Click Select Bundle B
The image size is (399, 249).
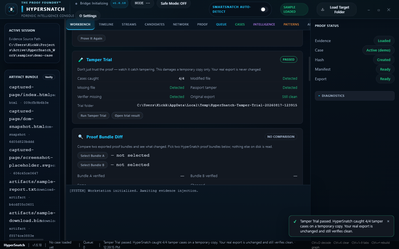click(93, 165)
